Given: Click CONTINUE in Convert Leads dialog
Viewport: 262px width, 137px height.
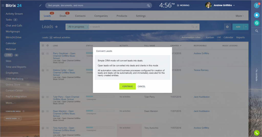Looking at the screenshot, I should [127, 86].
